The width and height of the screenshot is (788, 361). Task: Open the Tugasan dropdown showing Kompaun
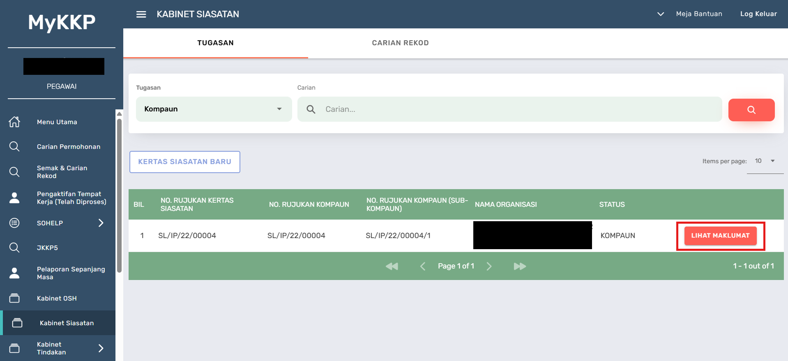click(214, 109)
